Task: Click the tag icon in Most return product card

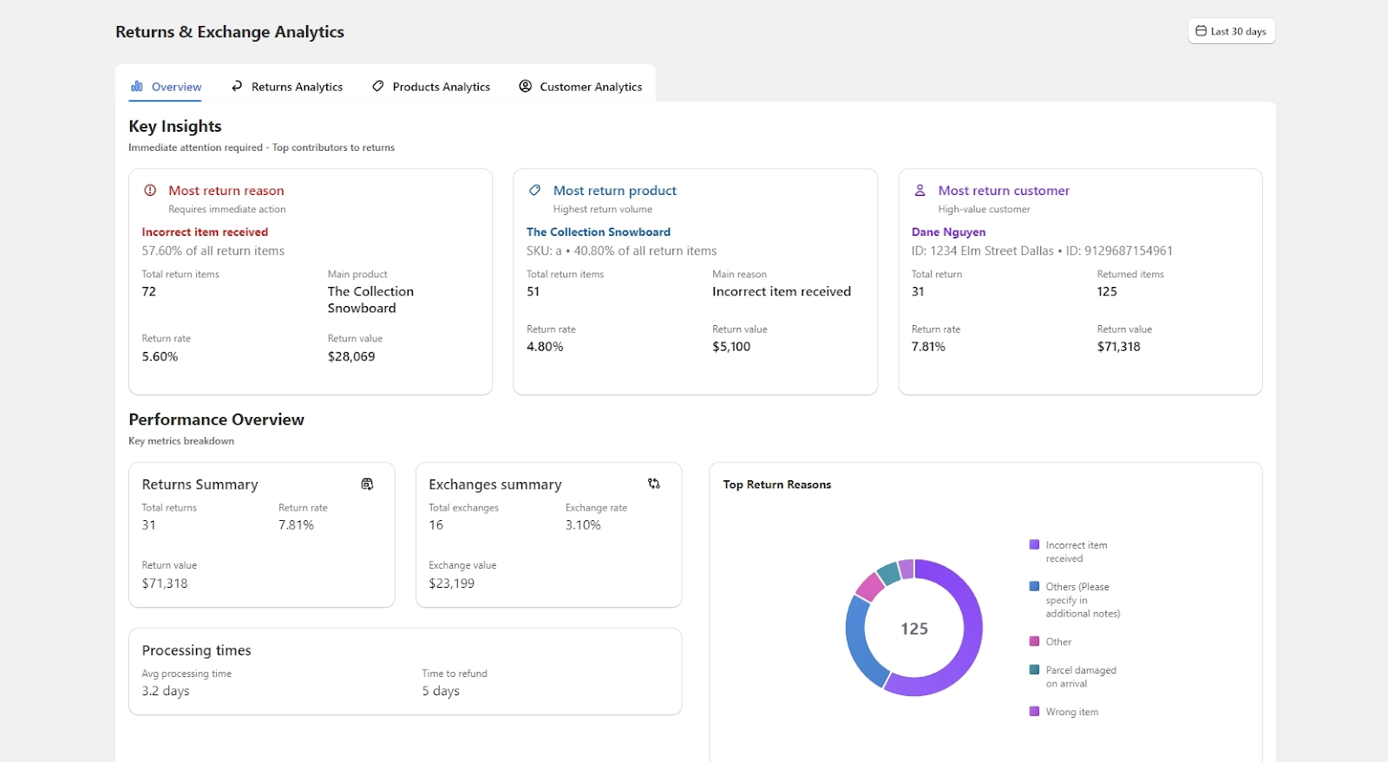Action: coord(535,190)
